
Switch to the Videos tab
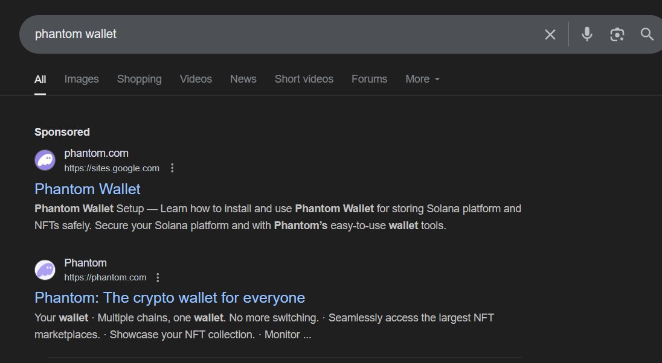[196, 79]
